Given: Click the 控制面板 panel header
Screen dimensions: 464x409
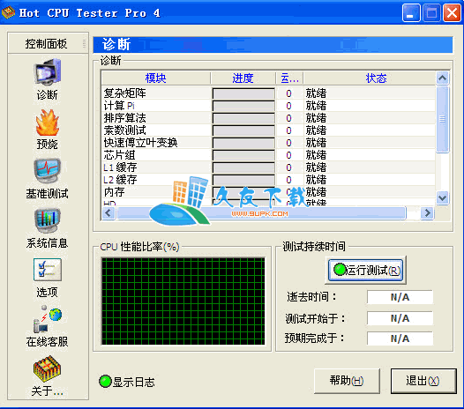Looking at the screenshot, I should coord(48,43).
